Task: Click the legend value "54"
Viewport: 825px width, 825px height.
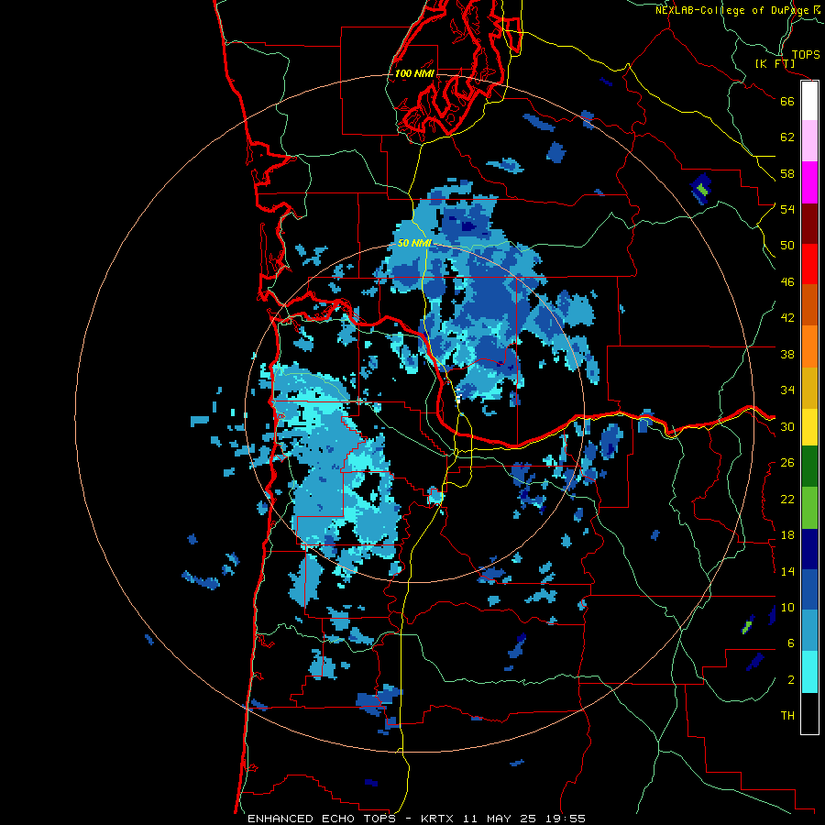Action: [x=787, y=209]
